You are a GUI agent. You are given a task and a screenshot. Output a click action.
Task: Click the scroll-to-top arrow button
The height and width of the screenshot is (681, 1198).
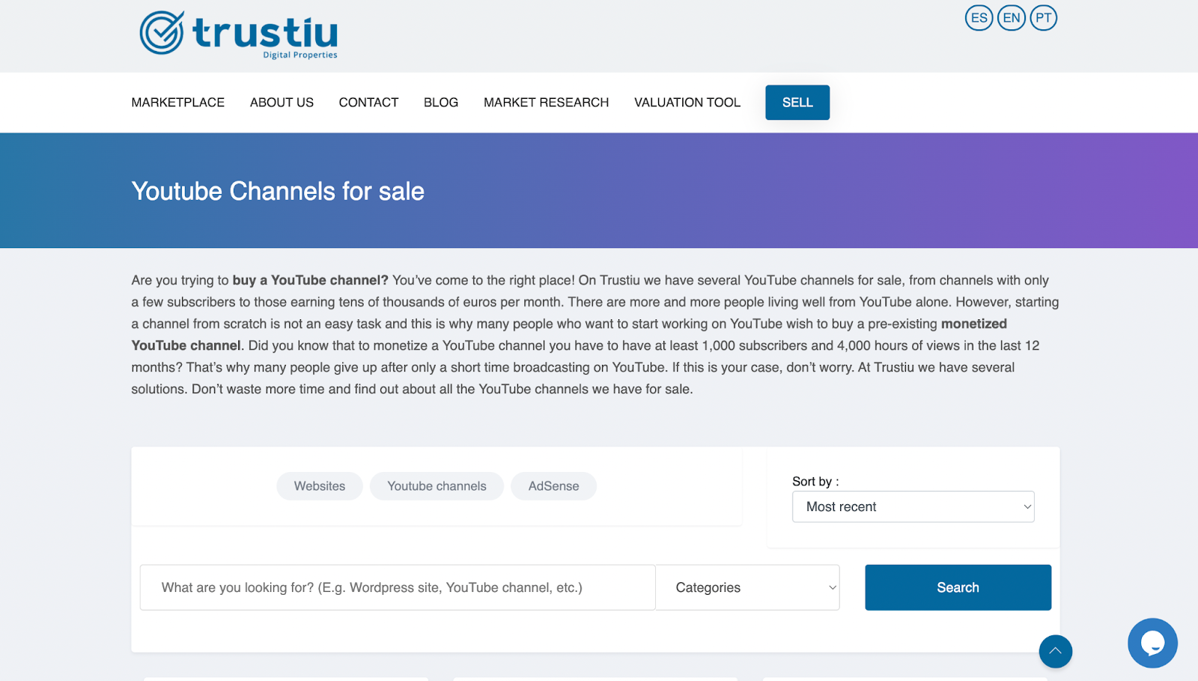pyautogui.click(x=1056, y=651)
